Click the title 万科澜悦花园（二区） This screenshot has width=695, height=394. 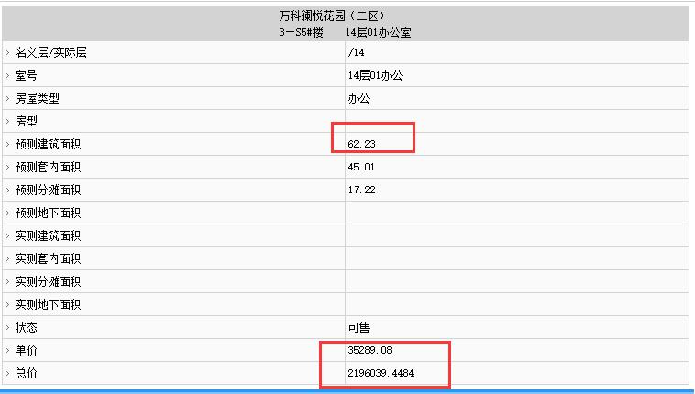click(332, 16)
